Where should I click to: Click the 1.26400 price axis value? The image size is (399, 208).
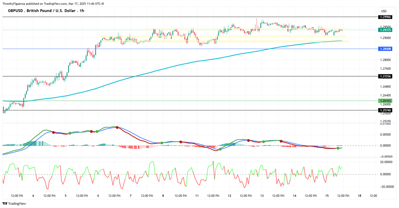[x=385, y=95]
